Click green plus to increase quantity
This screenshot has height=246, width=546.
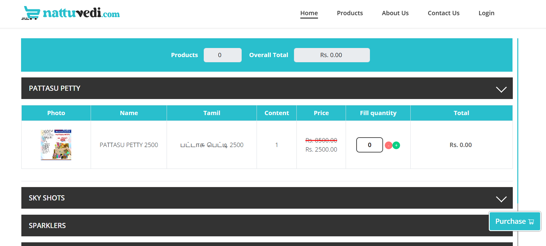point(396,145)
